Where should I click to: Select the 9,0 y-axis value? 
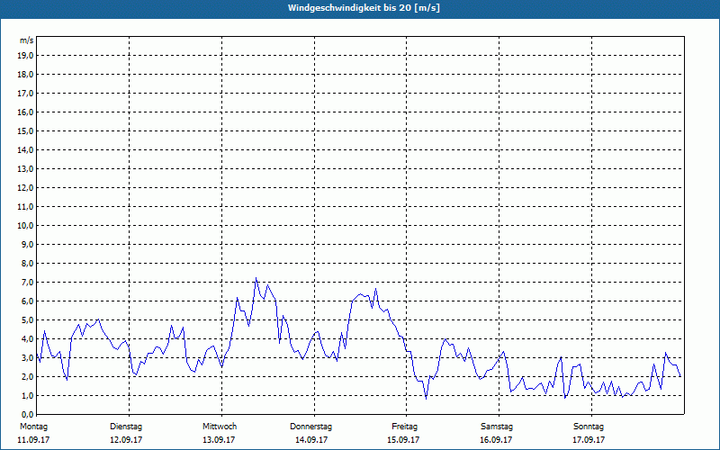point(27,244)
